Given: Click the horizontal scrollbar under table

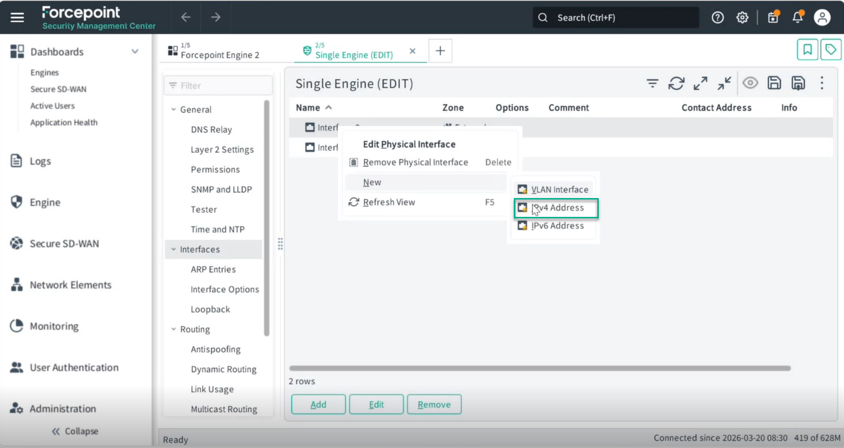Looking at the screenshot, I should click(x=540, y=368).
